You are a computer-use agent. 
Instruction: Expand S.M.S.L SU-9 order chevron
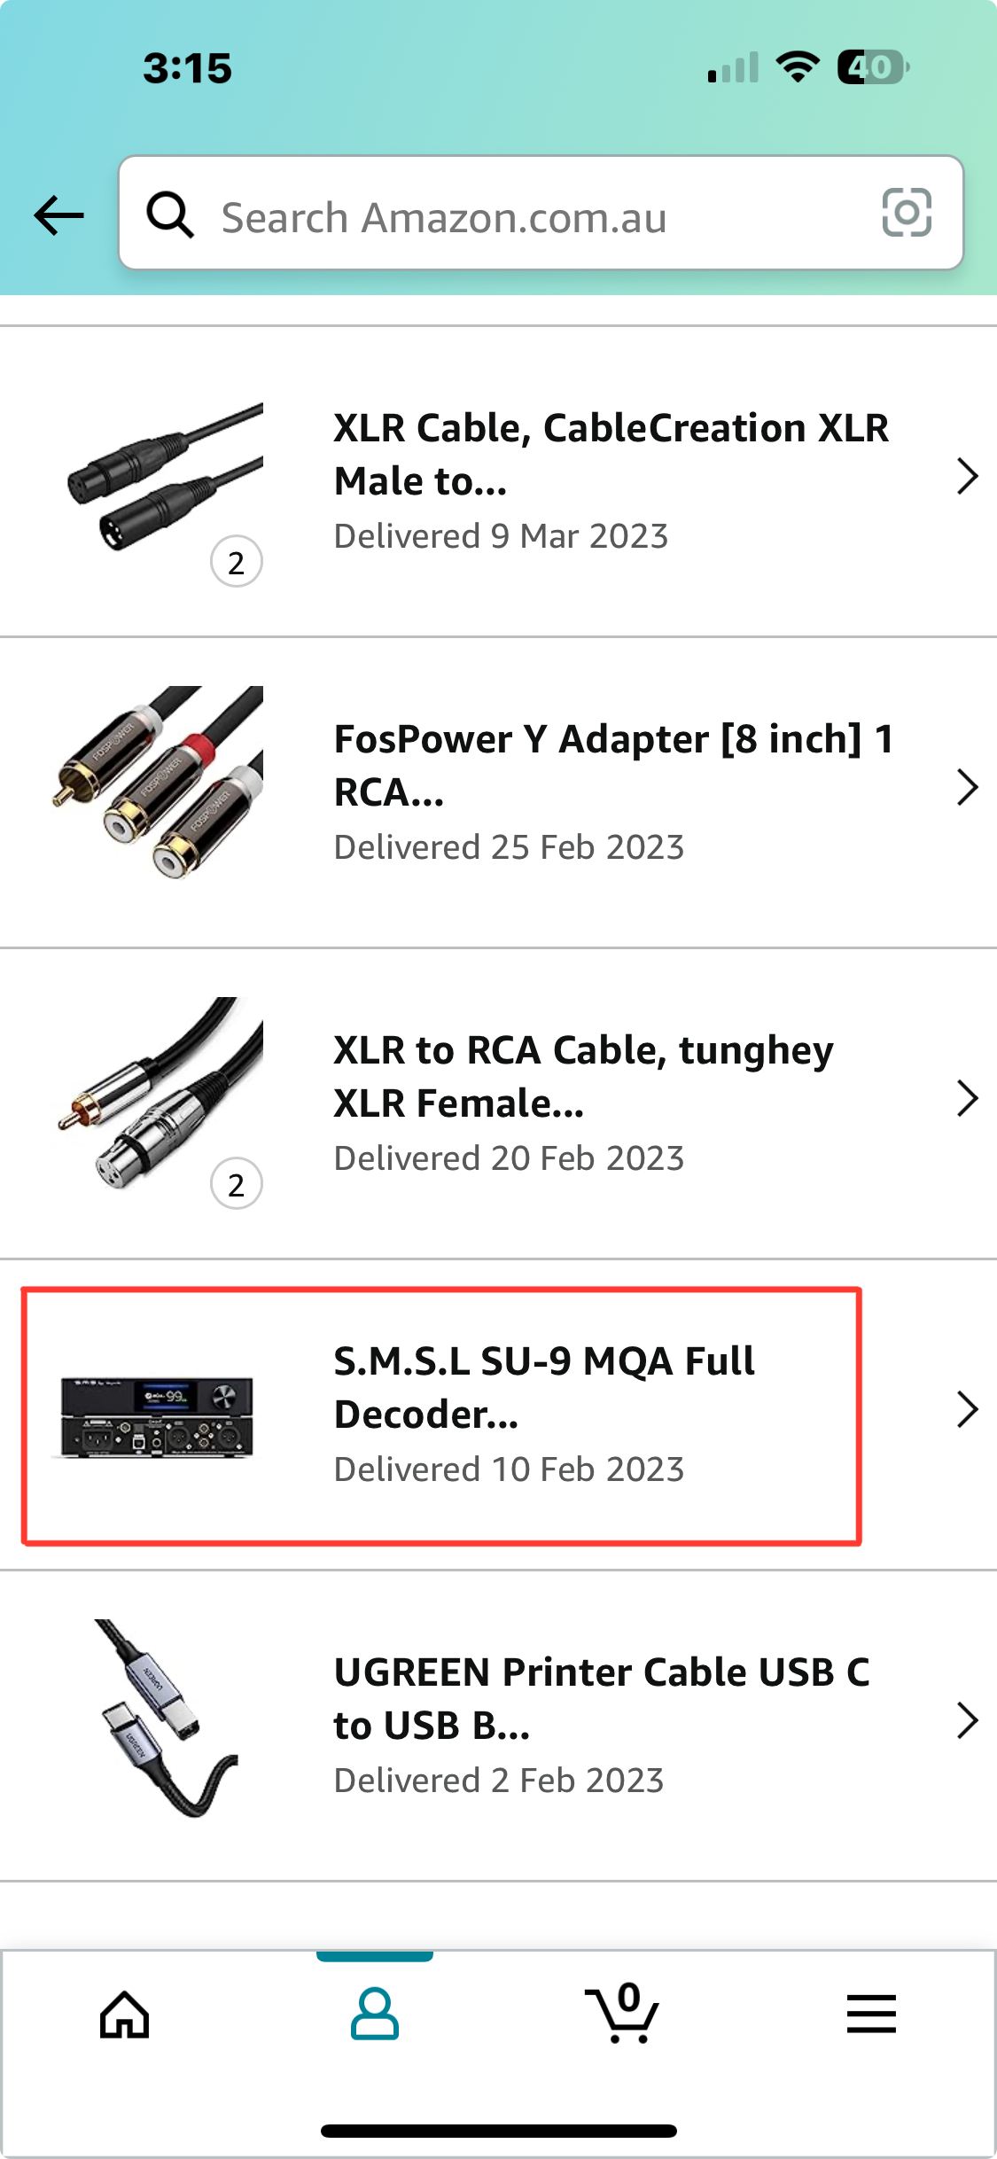(967, 1410)
